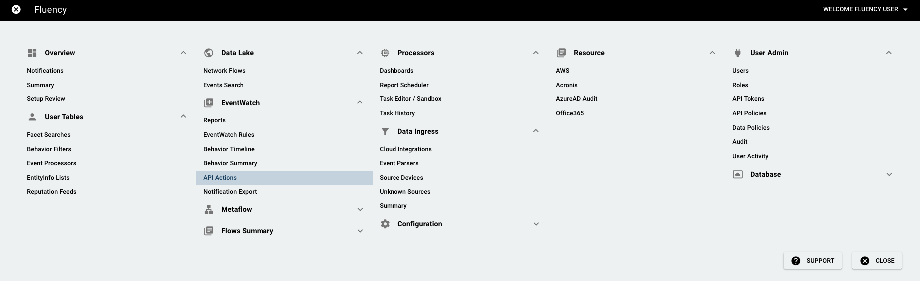Click the User Admin plug icon

click(738, 53)
